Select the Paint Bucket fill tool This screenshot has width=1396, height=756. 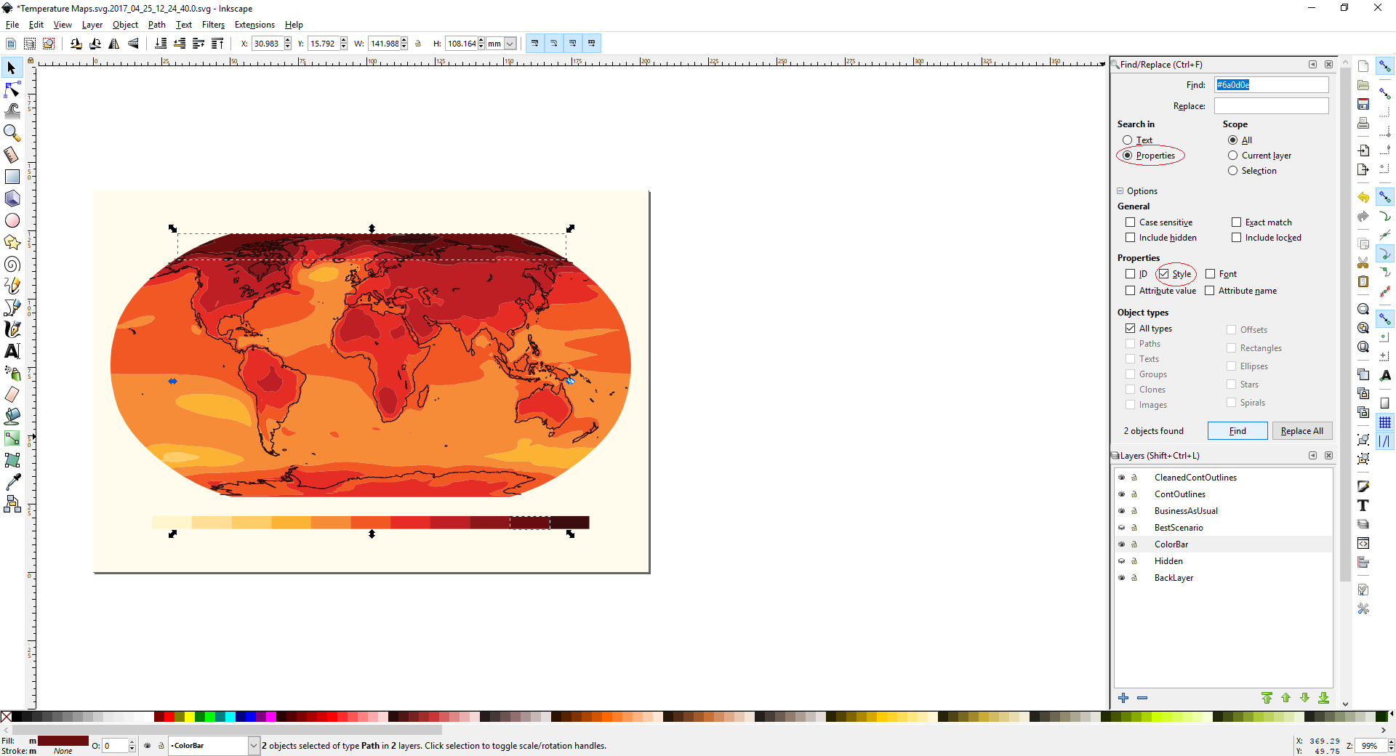(12, 417)
